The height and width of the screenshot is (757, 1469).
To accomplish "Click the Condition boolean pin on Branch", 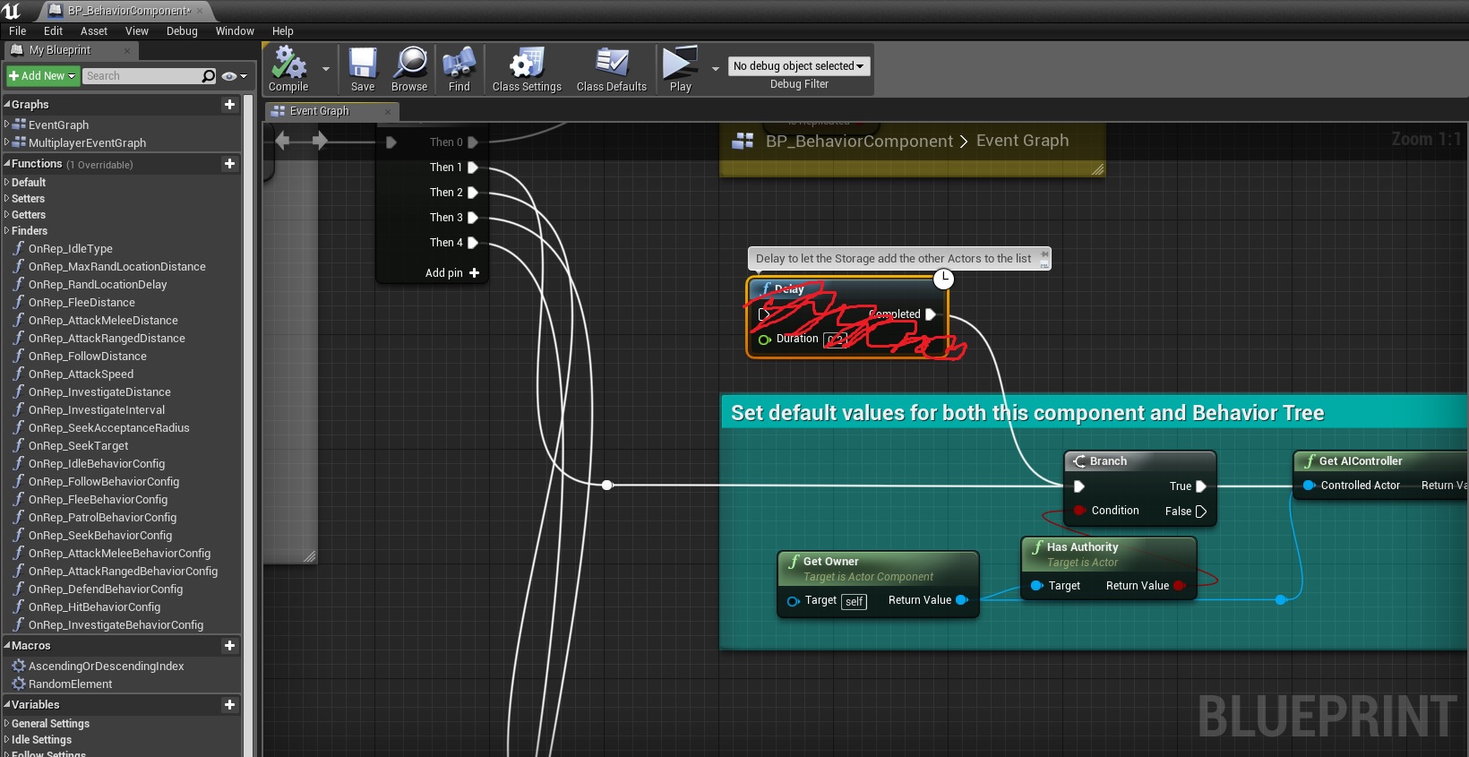I will click(x=1079, y=511).
